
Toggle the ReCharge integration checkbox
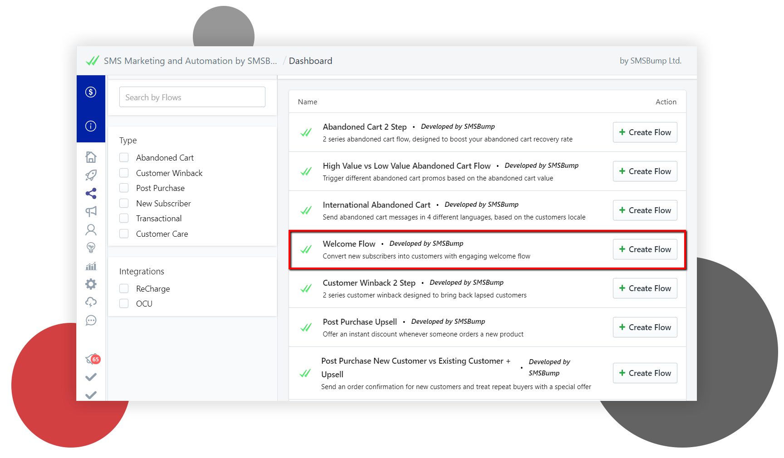(124, 288)
